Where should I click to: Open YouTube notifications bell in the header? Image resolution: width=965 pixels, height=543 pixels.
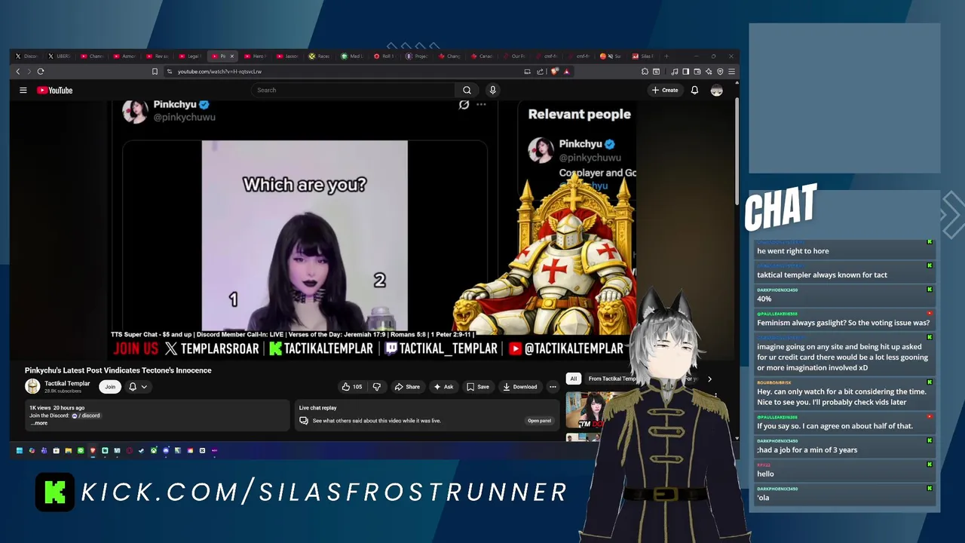point(694,90)
